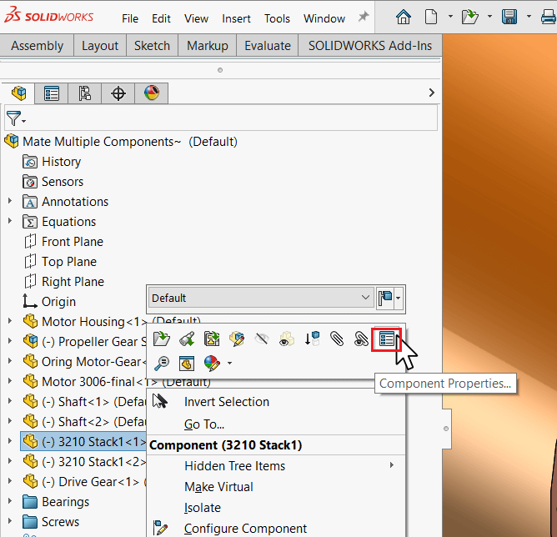557x537 pixels.
Task: Expand manager tabs with right chevron
Action: (432, 93)
